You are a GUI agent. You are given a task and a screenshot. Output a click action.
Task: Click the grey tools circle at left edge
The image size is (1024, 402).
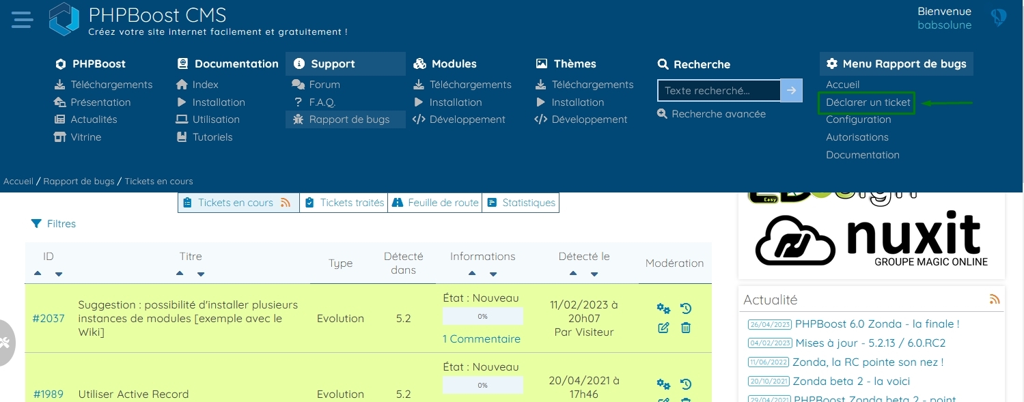click(x=5, y=343)
